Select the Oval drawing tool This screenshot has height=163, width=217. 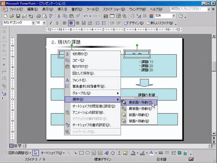point(88,153)
